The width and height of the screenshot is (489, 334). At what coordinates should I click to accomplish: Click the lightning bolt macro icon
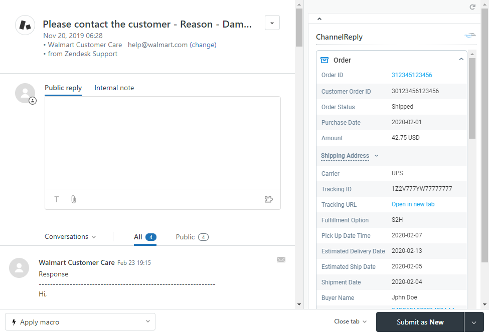pos(14,322)
